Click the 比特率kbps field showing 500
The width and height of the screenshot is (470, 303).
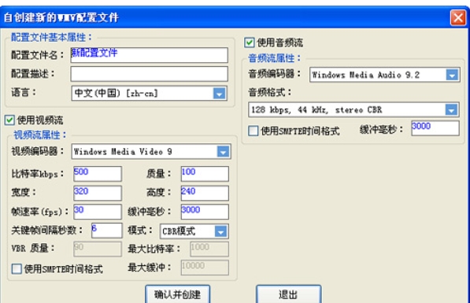pyautogui.click(x=98, y=174)
